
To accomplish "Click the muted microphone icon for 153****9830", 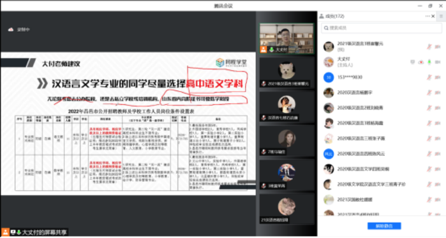I will click(429, 77).
